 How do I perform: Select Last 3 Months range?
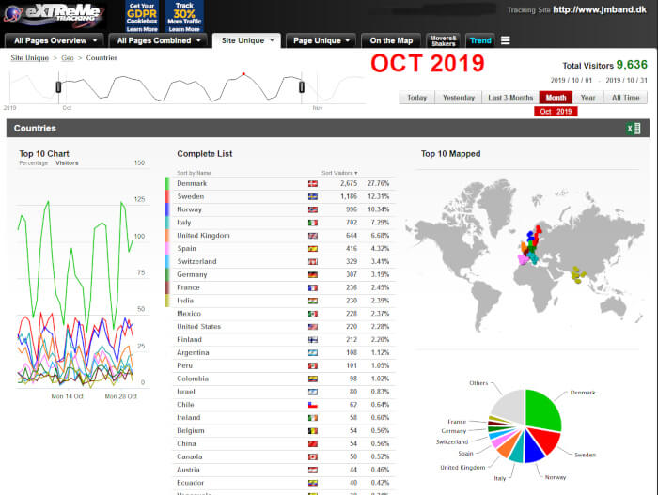(x=510, y=98)
